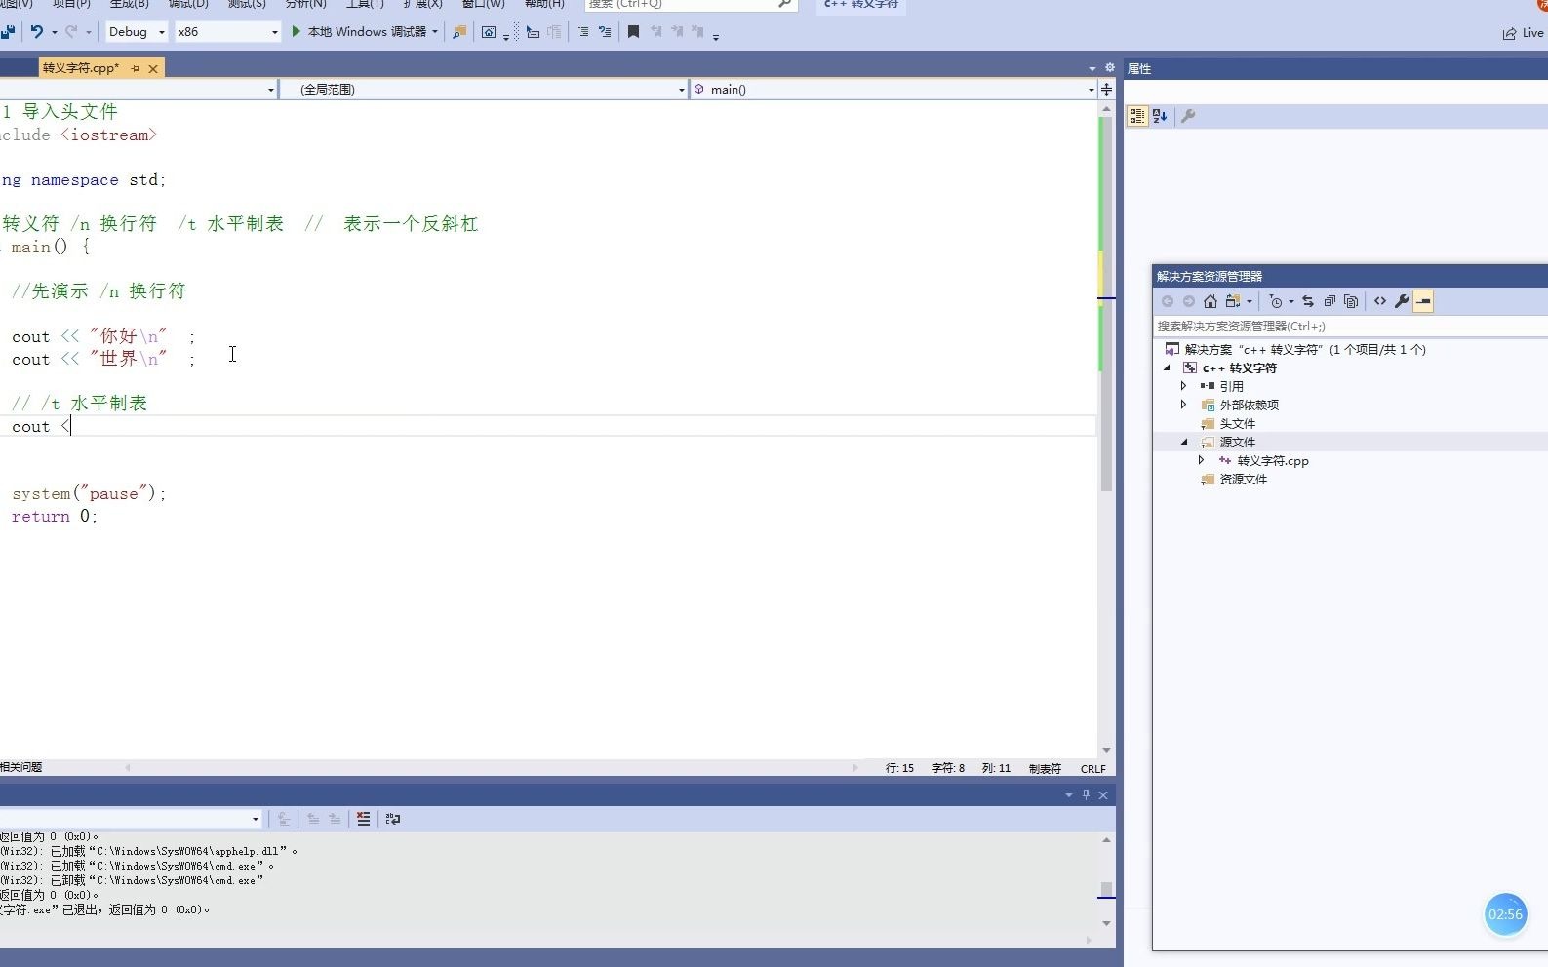Click Clear All icon in output panel
Image resolution: width=1548 pixels, height=967 pixels.
click(363, 819)
